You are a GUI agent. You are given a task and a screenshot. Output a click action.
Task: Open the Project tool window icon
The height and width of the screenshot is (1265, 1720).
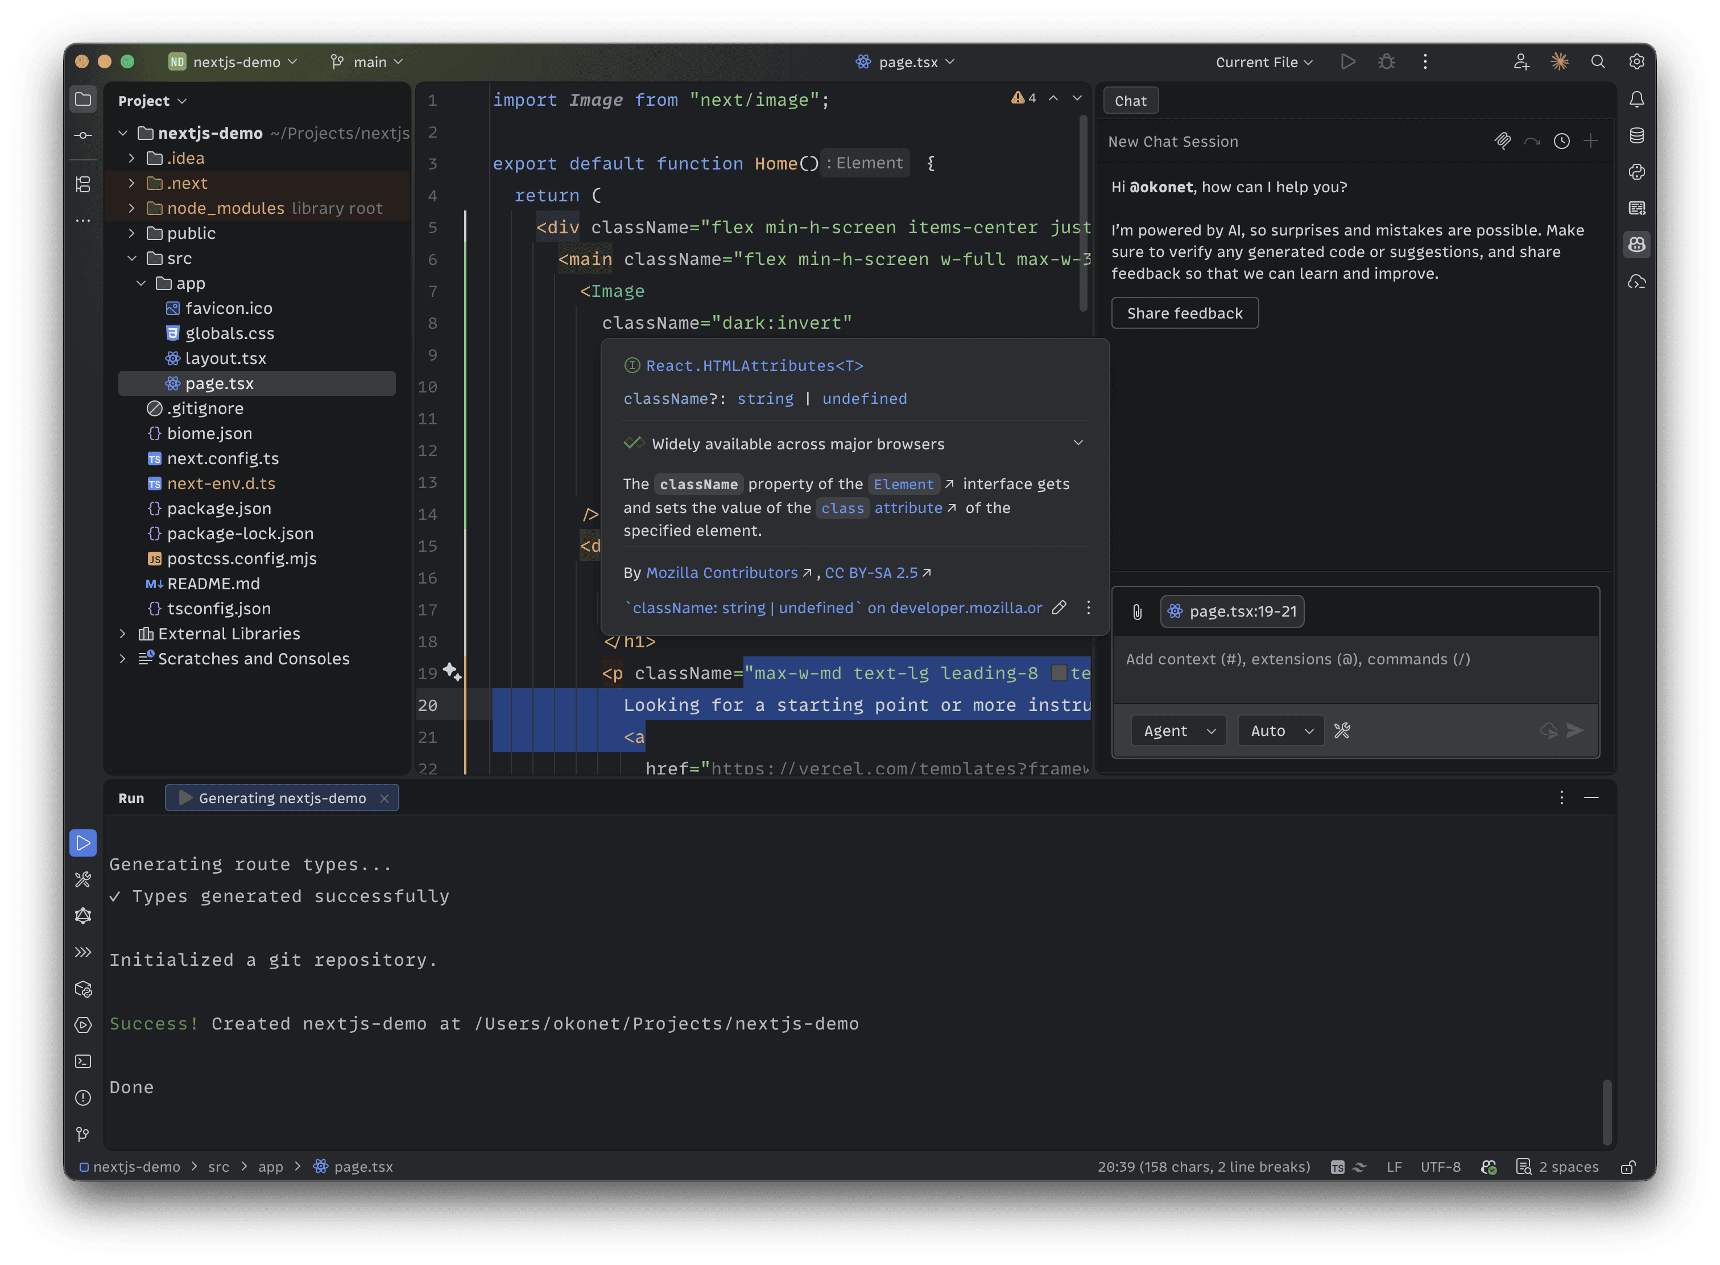(x=82, y=100)
